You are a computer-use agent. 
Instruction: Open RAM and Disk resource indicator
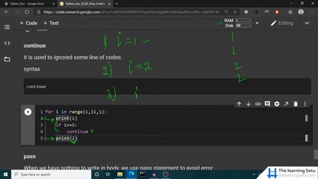238,23
